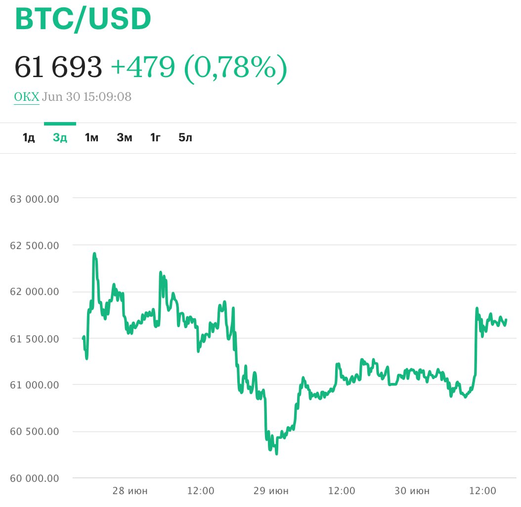Click the 30 июн date axis label
Screen dimensions: 521x507
[x=412, y=491]
